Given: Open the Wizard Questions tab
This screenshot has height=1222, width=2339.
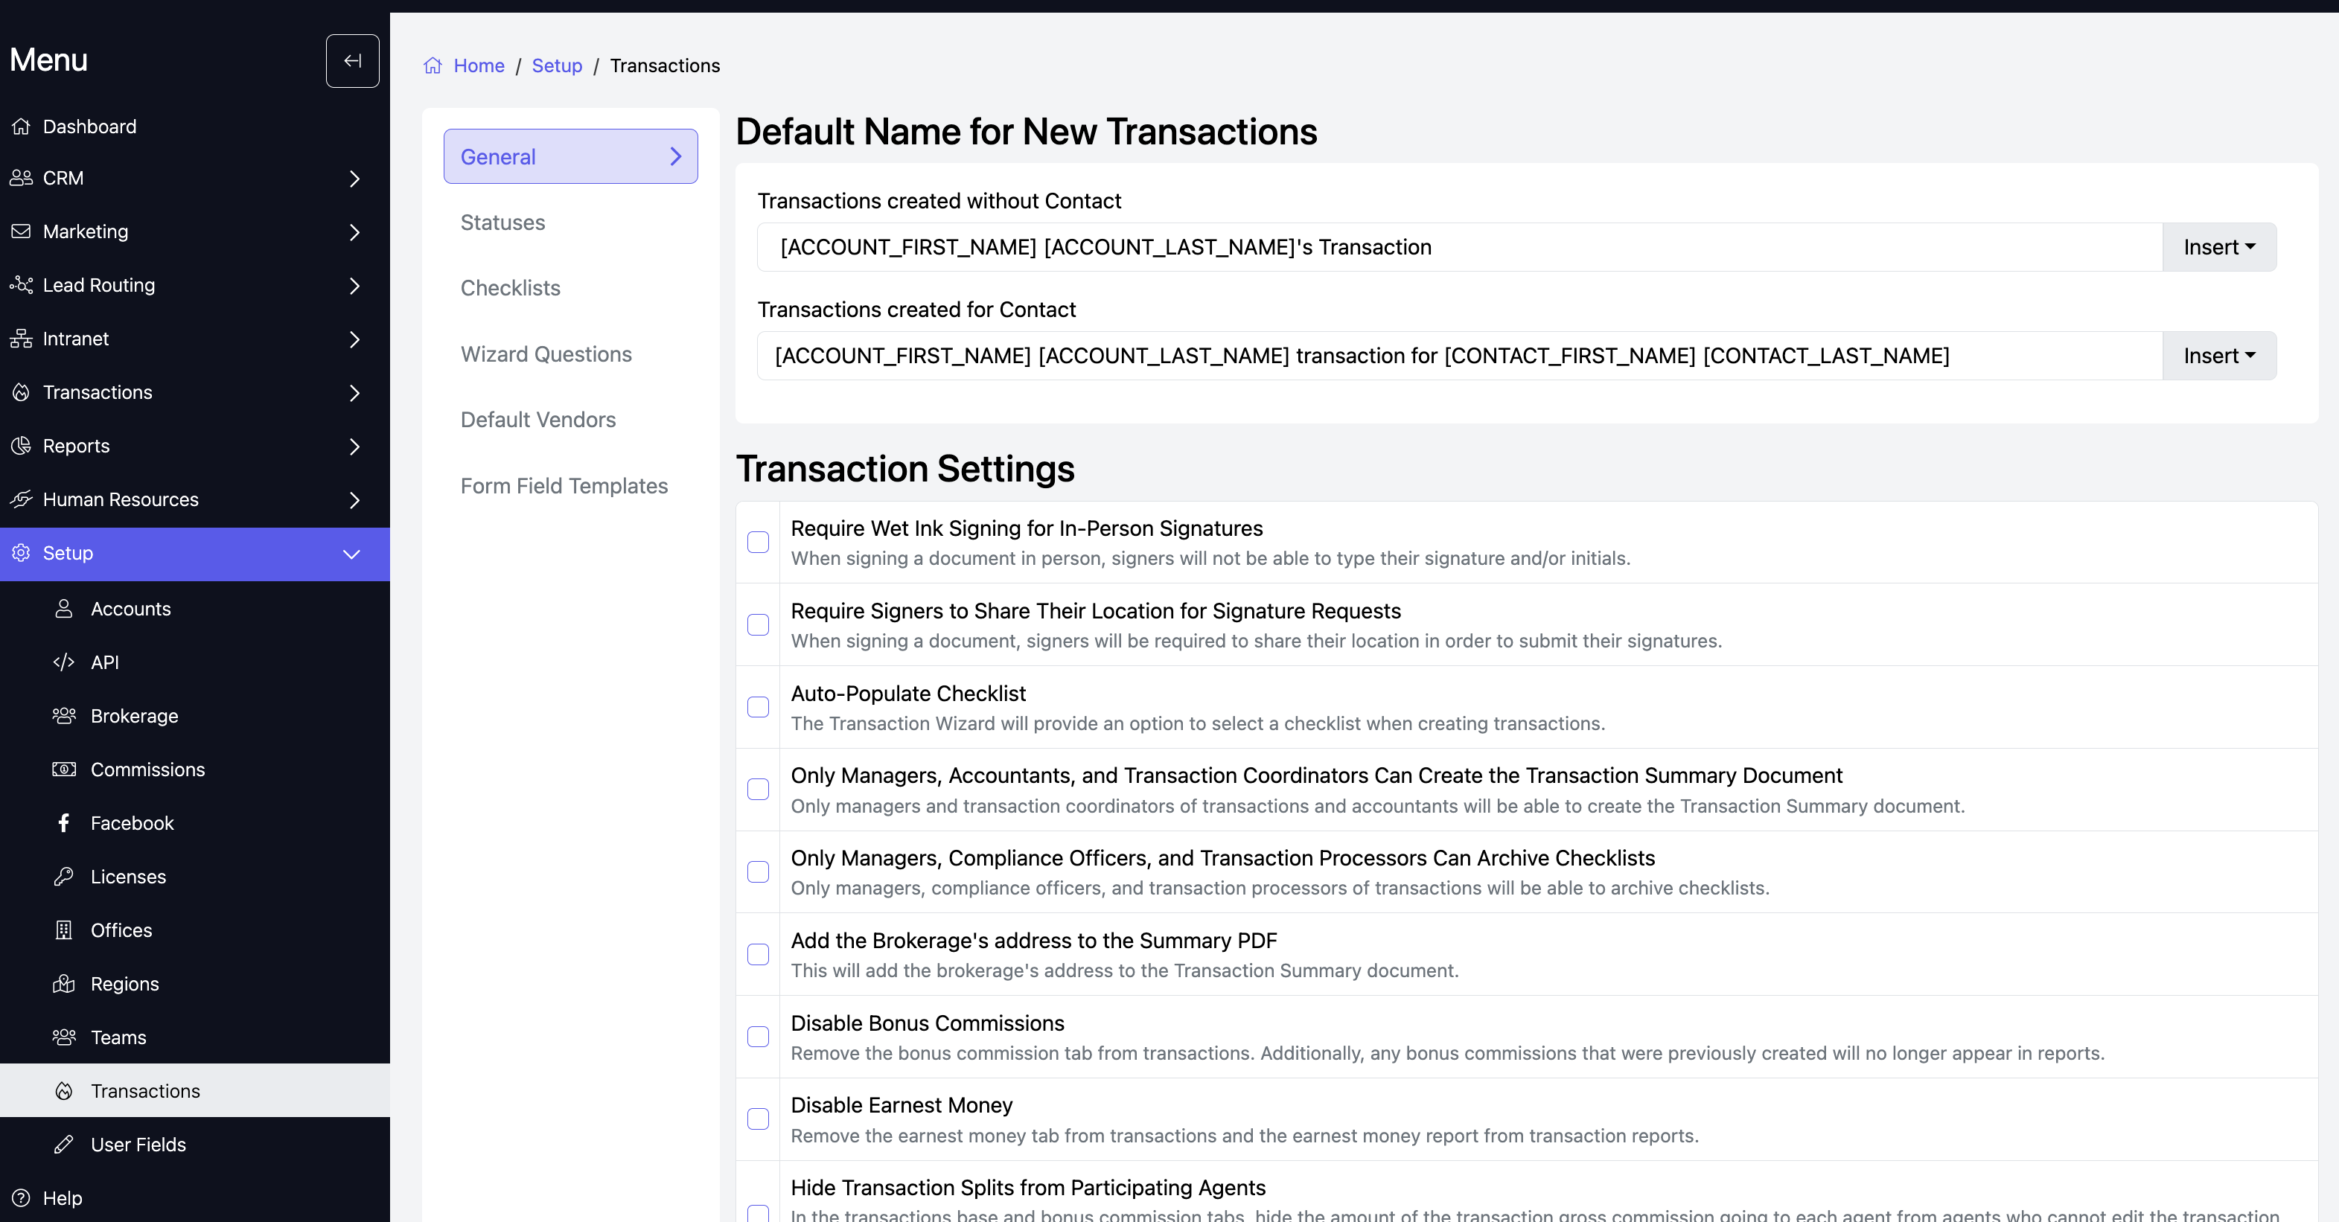Looking at the screenshot, I should click(546, 354).
